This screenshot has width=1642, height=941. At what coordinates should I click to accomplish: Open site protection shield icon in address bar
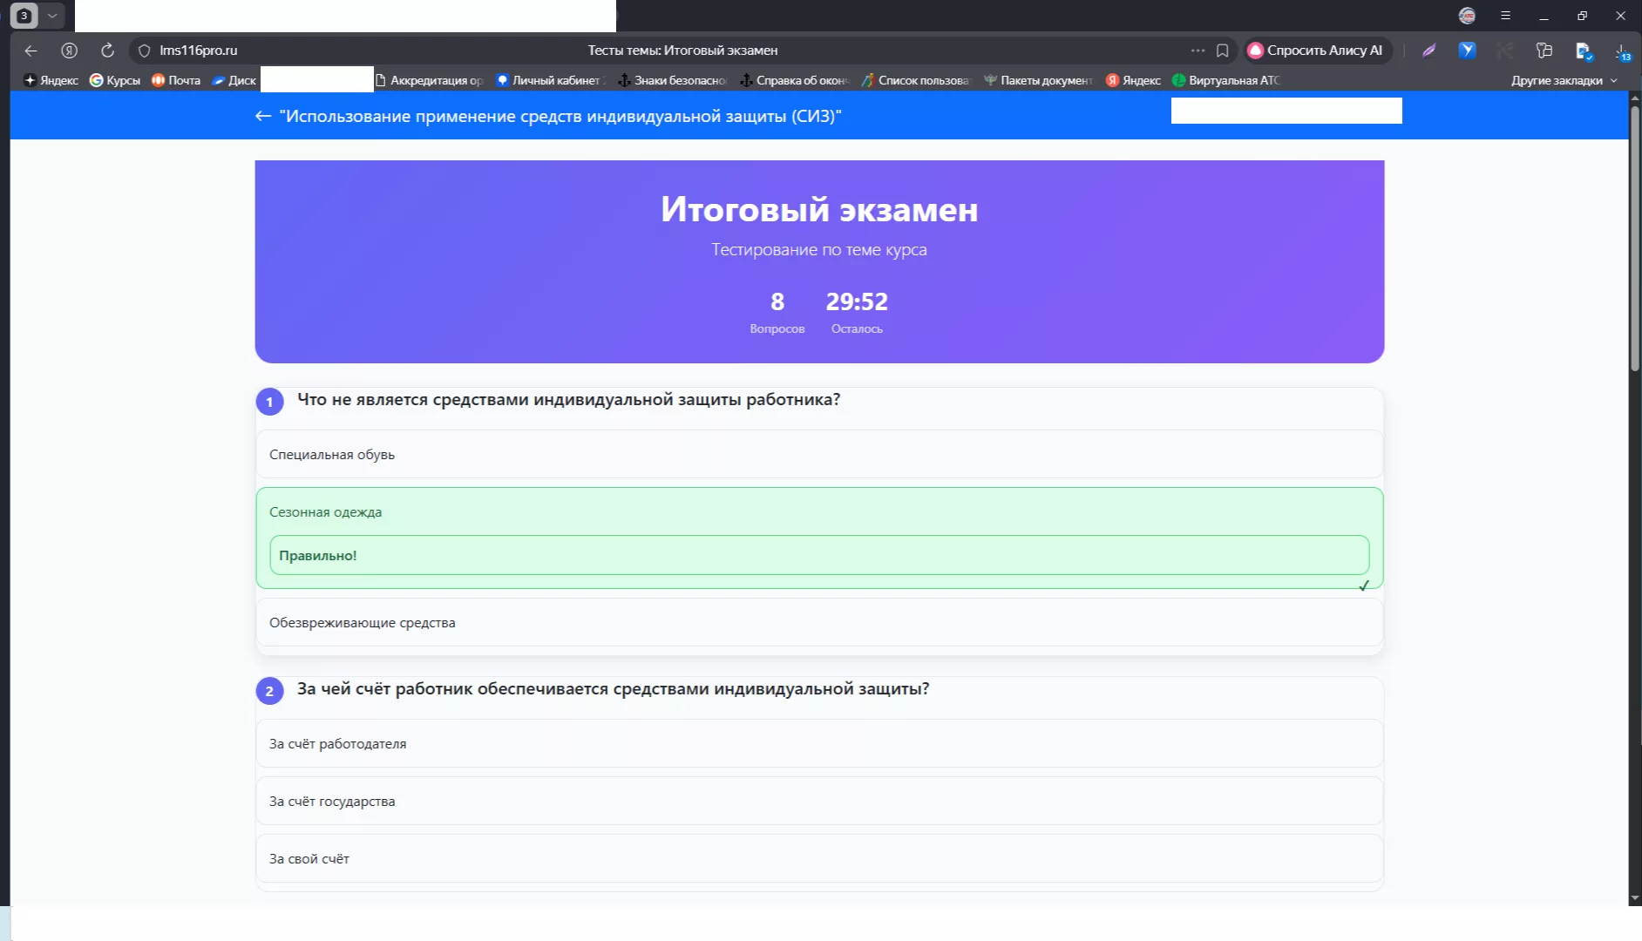(x=145, y=51)
